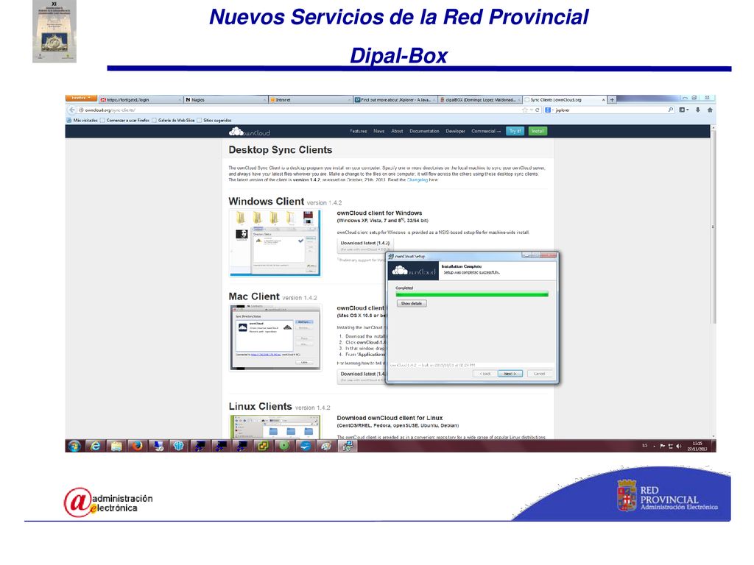
Task: Open the Windows Client screenshot thumbnail
Action: (275, 243)
